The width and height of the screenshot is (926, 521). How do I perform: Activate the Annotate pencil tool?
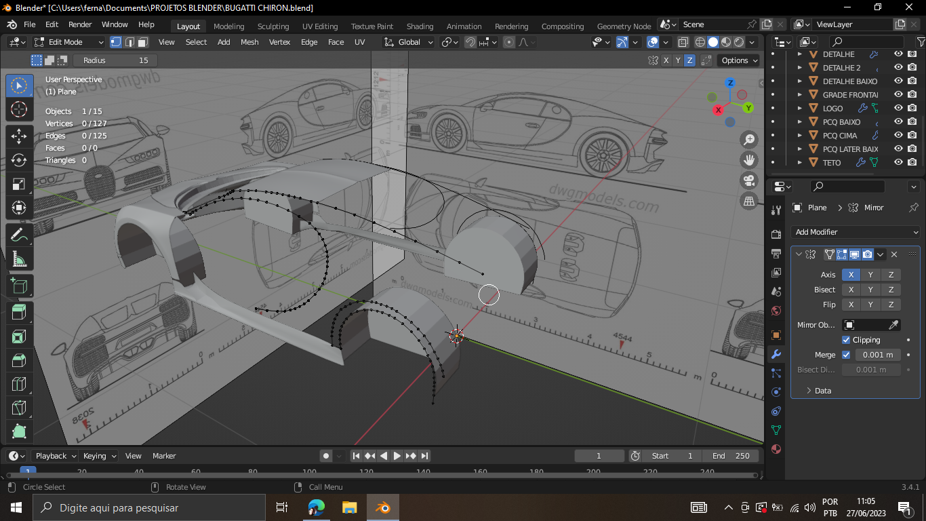click(19, 235)
